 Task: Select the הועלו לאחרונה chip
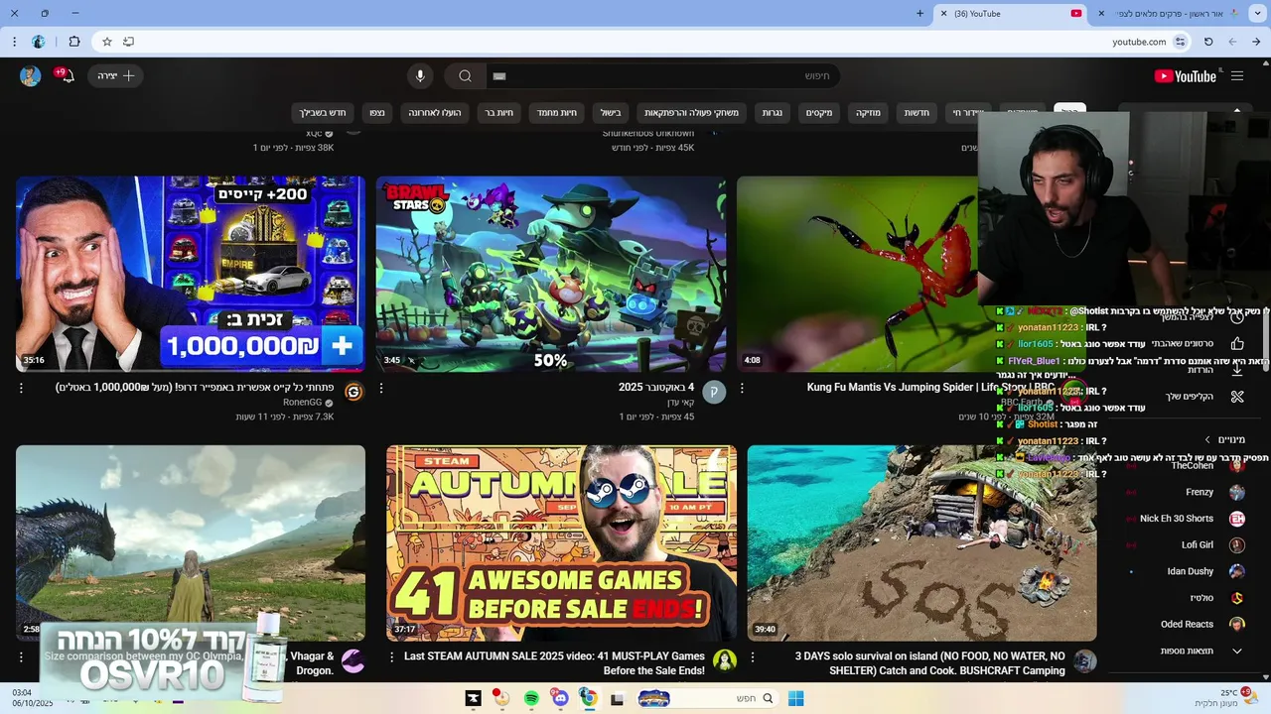pos(435,113)
